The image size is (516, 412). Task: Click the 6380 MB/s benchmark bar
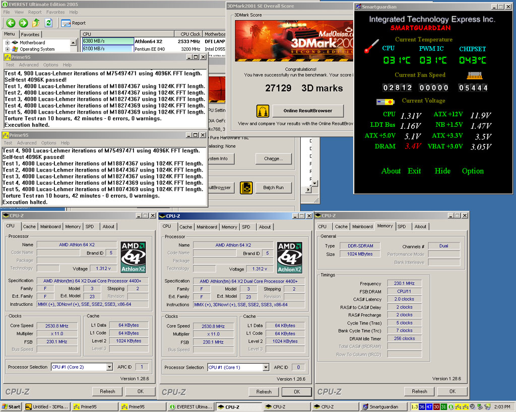tap(108, 41)
